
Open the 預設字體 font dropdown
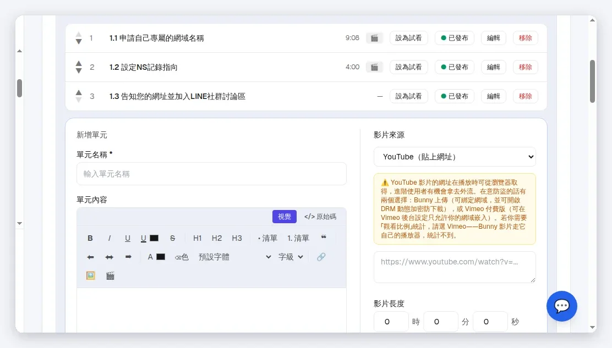tap(234, 257)
